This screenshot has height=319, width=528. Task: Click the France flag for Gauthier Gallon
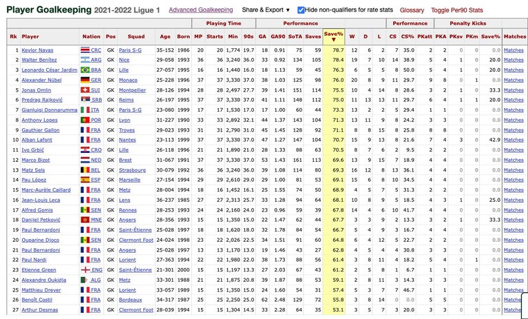click(x=85, y=130)
